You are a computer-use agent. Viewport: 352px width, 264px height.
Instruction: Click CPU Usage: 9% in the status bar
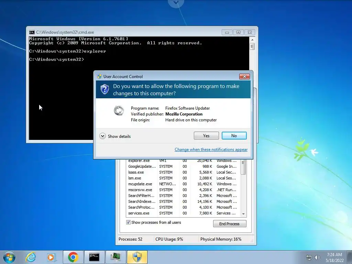pos(169,239)
